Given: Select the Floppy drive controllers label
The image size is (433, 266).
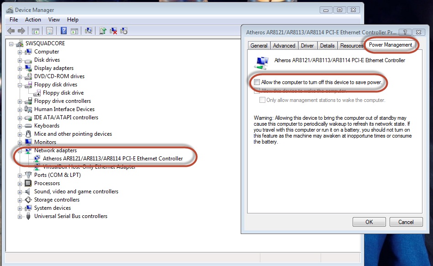Looking at the screenshot, I should [x=63, y=101].
